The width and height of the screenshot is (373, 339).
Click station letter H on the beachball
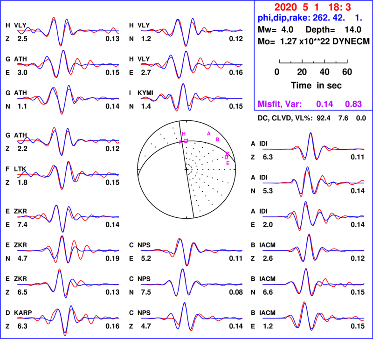[x=184, y=134]
